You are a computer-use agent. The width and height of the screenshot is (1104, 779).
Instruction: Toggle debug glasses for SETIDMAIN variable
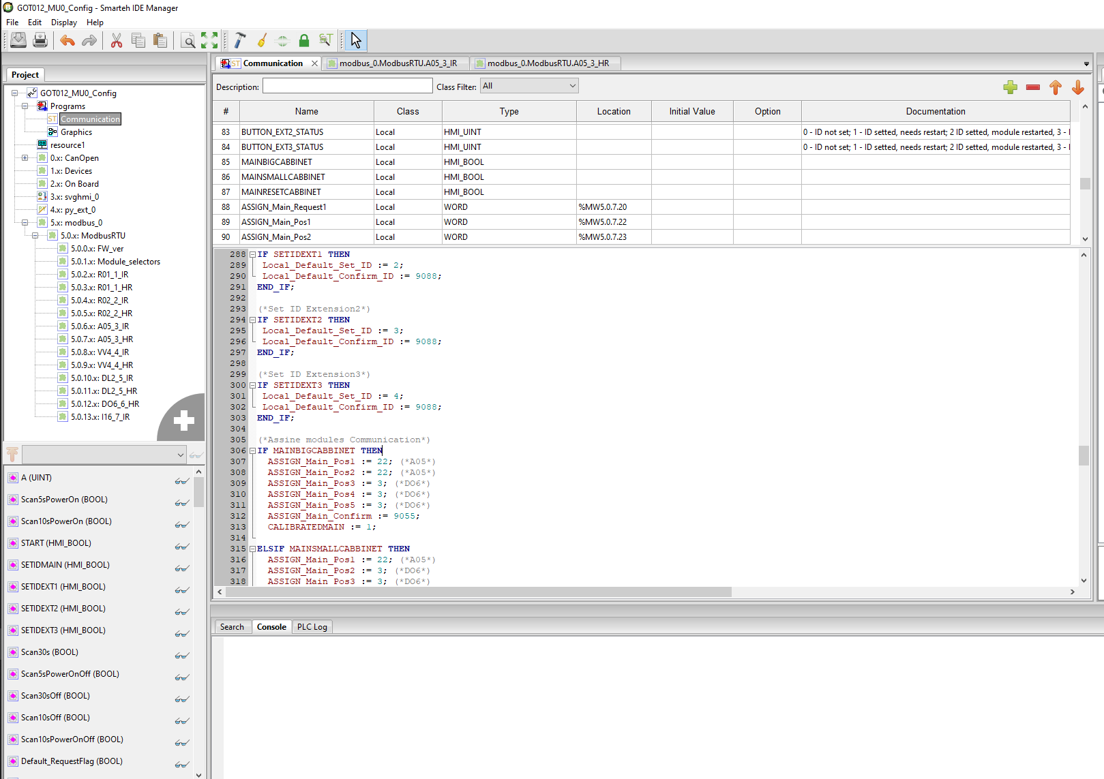[181, 568]
